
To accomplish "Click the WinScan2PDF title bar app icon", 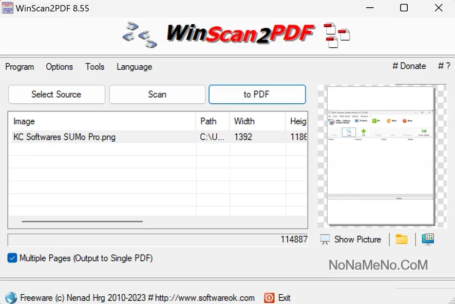I will (x=8, y=8).
